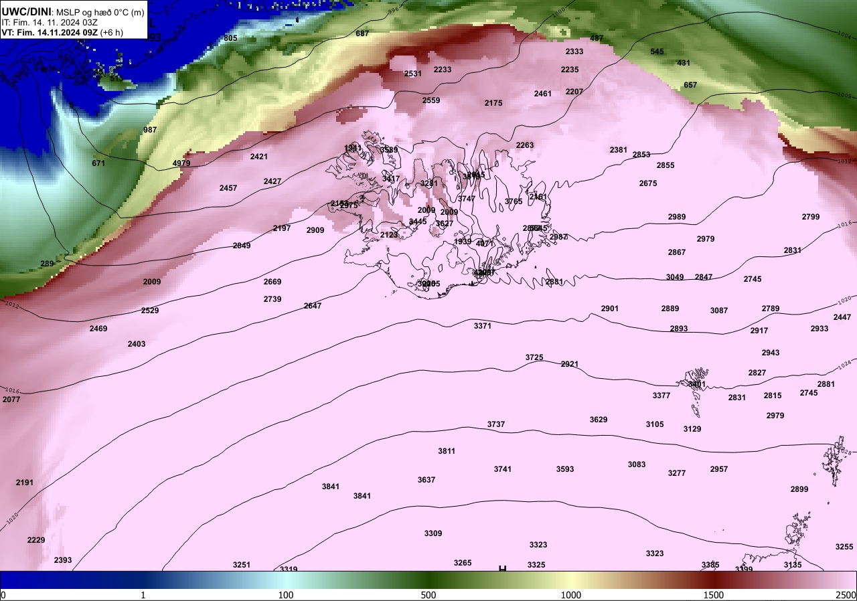Click the 2957 height value
Viewport: 857px width, 601px height.
pos(719,469)
